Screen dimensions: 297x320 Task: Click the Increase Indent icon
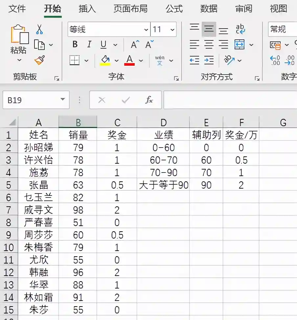[x=209, y=60]
